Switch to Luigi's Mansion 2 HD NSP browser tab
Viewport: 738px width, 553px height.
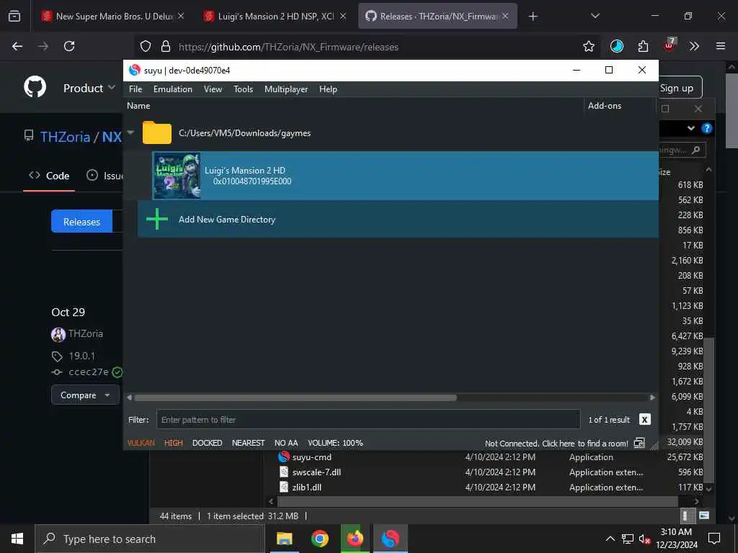pos(276,16)
